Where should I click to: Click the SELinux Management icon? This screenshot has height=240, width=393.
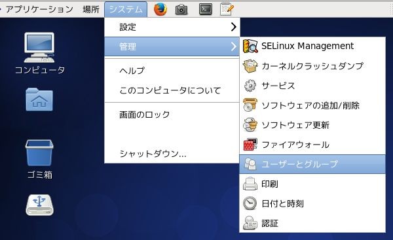250,46
